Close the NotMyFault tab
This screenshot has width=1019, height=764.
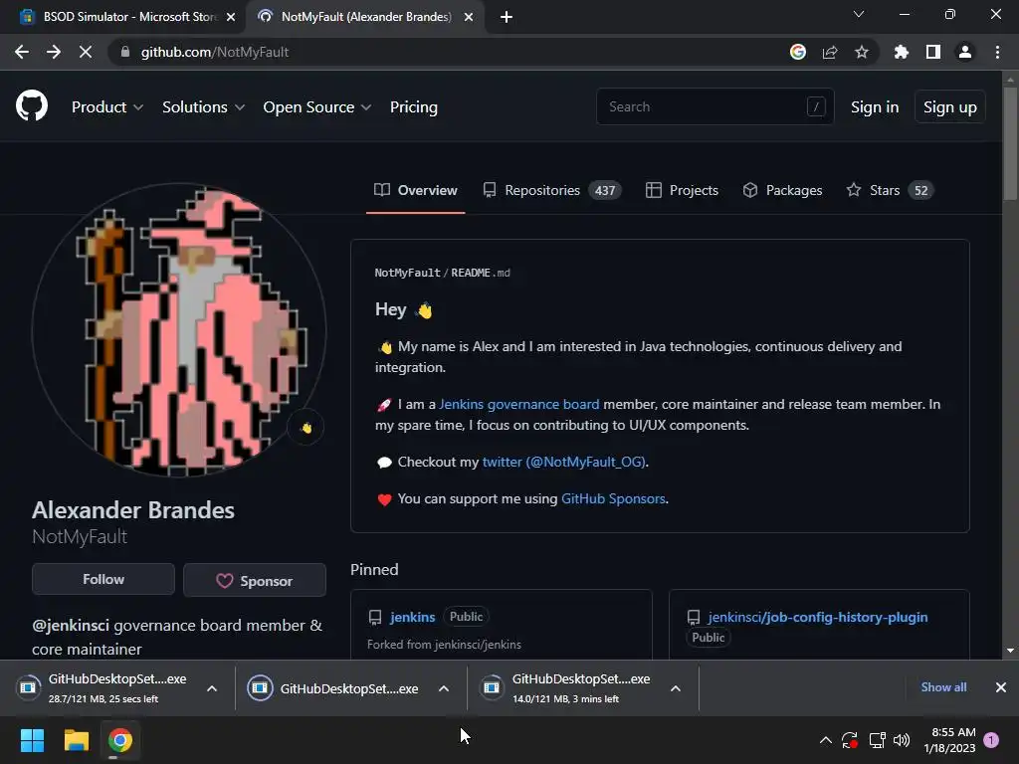(469, 17)
